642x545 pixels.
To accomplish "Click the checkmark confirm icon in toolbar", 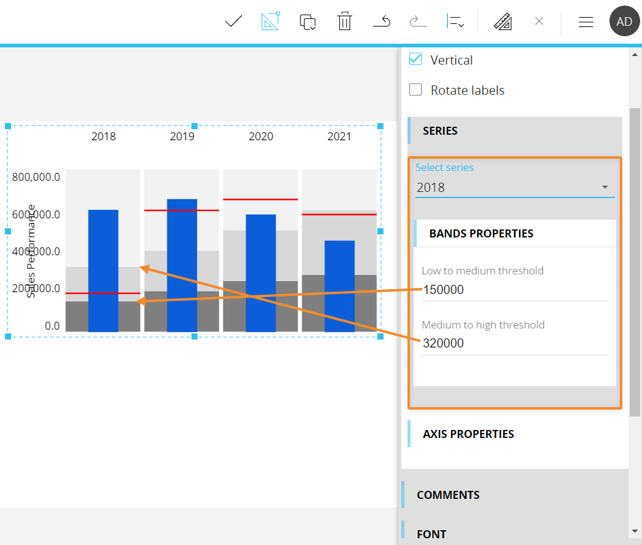I will coord(233,22).
